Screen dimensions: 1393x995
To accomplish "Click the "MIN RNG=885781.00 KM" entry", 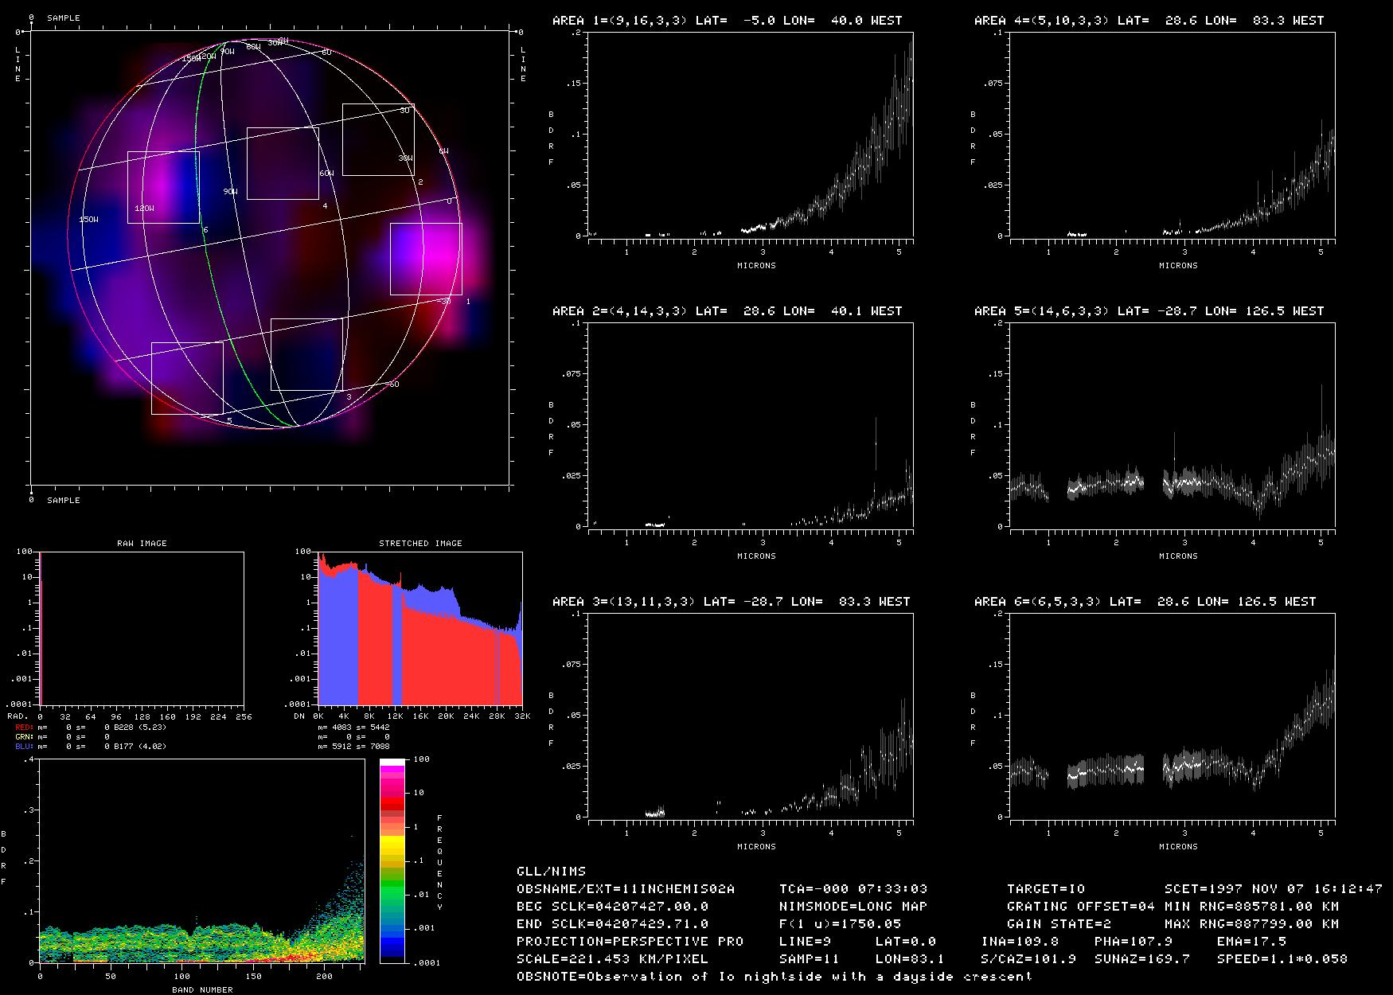I will pos(1252,907).
